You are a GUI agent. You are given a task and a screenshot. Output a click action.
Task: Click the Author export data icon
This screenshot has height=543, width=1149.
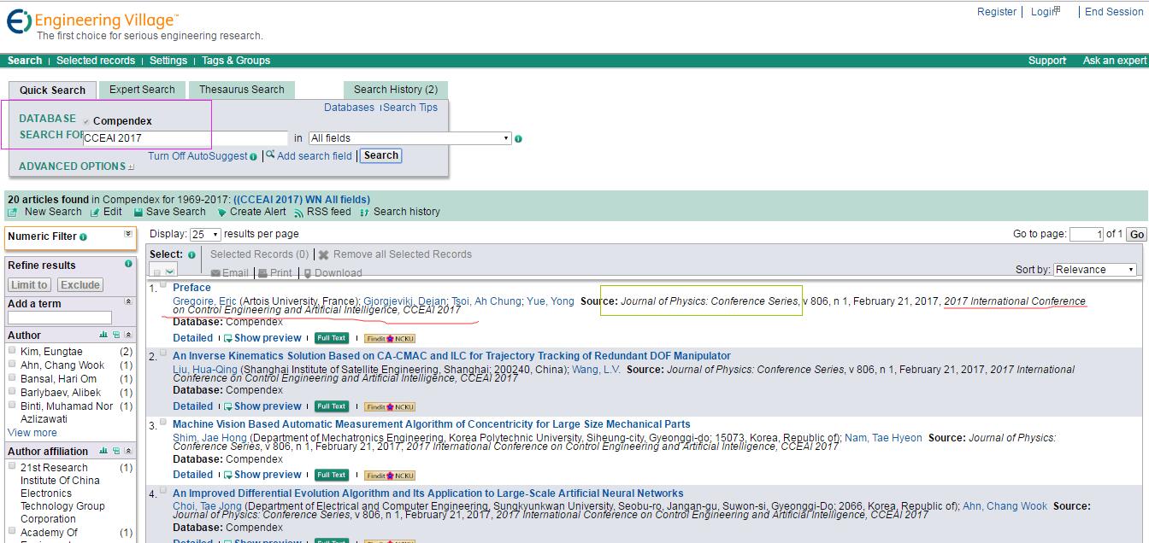click(116, 335)
